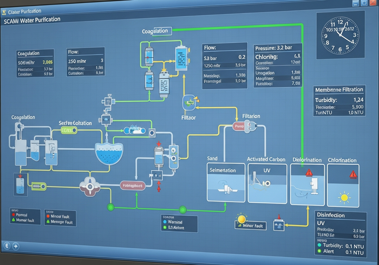Viewport: 379px width, 265px height.
Task: Click the green pill indicator on the lower yellow pipe
Action: coord(39,187)
